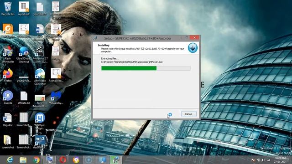The image size is (292, 164).
Task: Open Google Chrome from the taskbar
Action: tap(36, 160)
